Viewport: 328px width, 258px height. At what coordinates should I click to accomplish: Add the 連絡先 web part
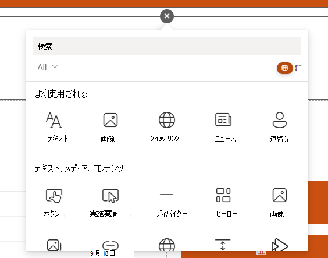pos(280,127)
